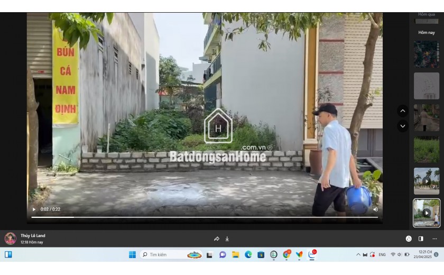Select the currently highlighted last video thumbnail
This screenshot has width=444, height=275.
click(x=427, y=213)
